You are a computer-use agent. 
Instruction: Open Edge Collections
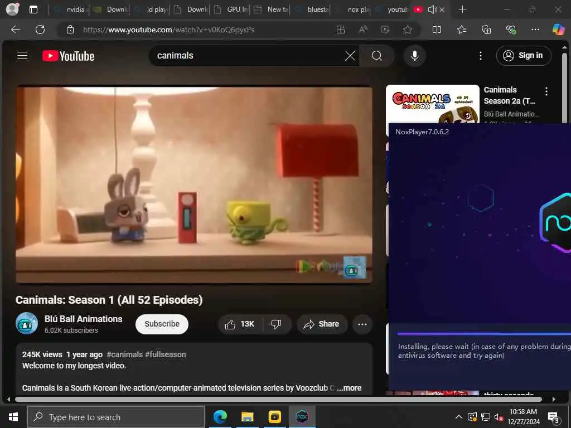(486, 30)
